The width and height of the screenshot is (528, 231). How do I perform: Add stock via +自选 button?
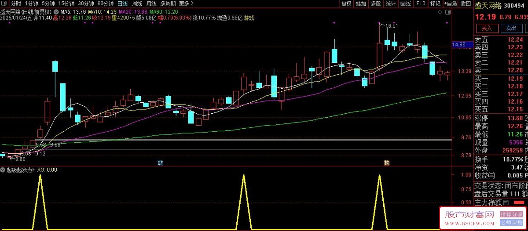pyautogui.click(x=450, y=4)
